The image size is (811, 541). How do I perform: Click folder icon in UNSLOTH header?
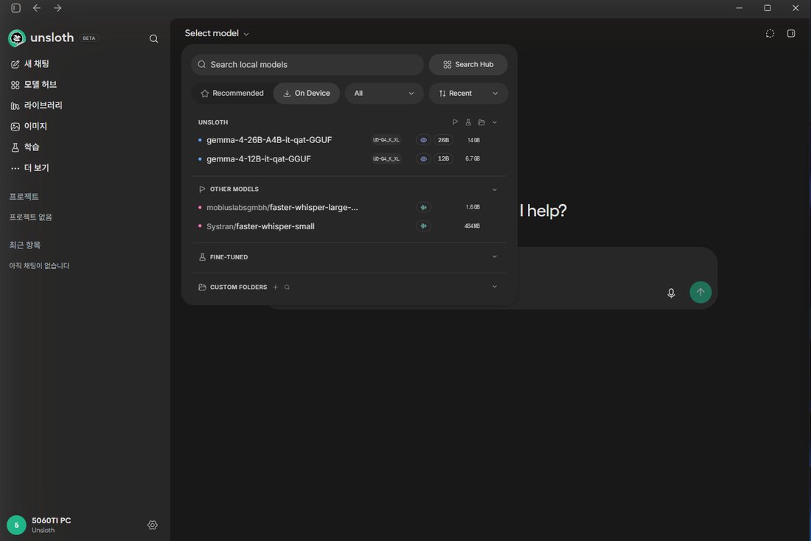[481, 122]
